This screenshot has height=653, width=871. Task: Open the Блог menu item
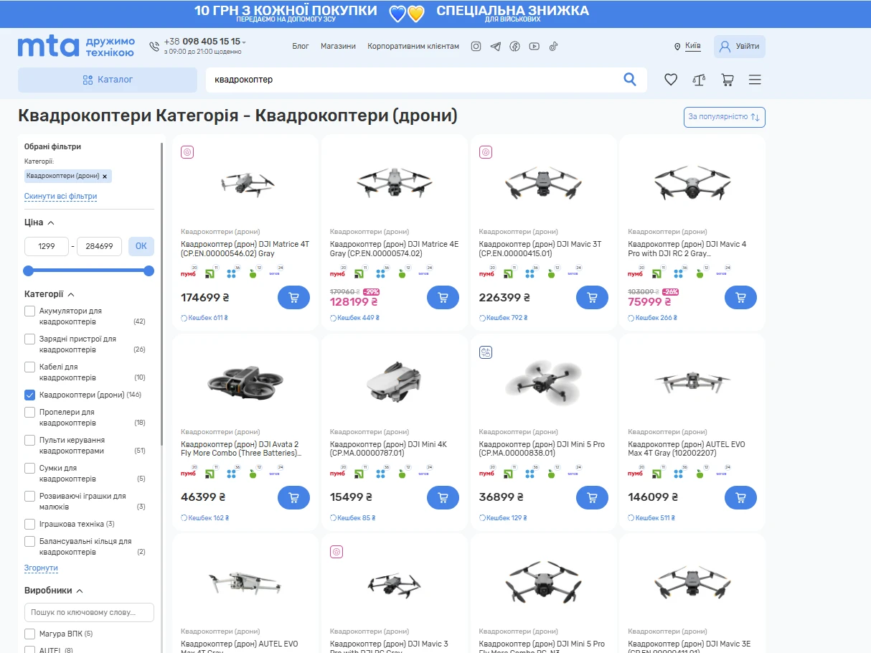[x=301, y=47]
